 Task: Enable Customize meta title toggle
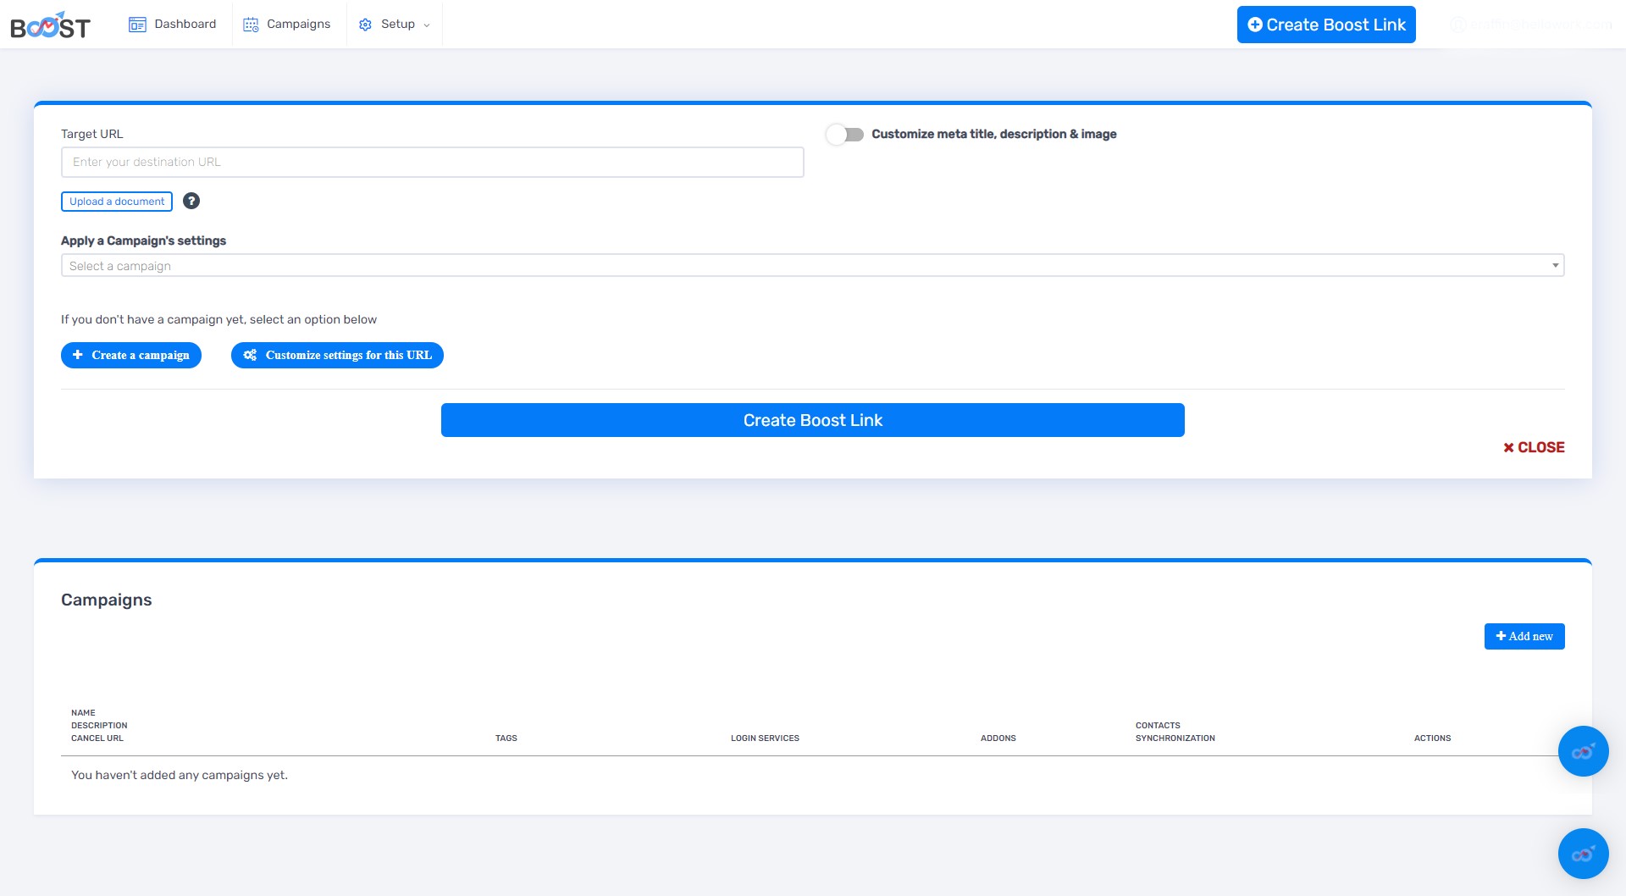pos(844,135)
